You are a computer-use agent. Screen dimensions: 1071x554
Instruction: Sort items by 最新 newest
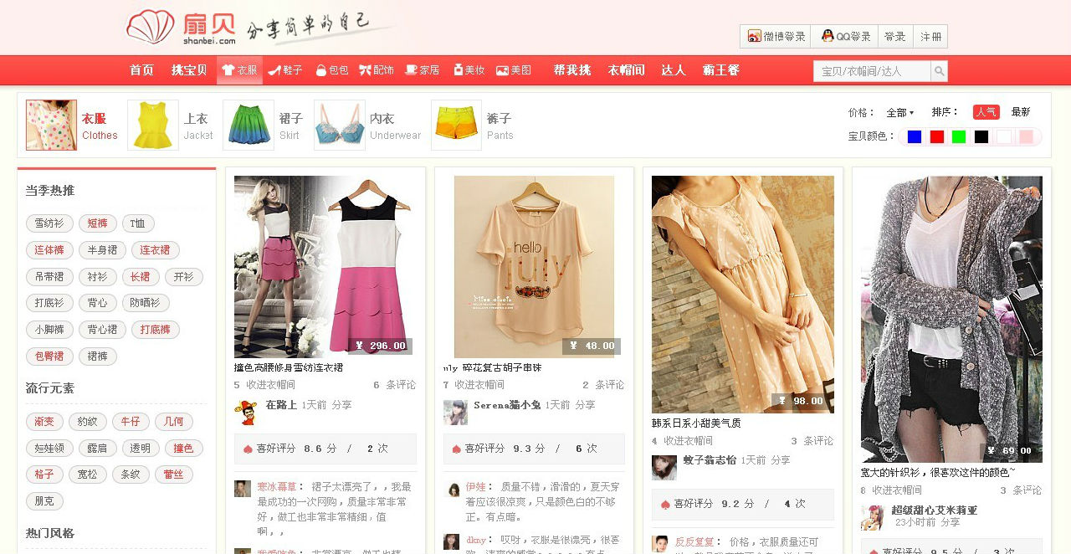point(1020,112)
